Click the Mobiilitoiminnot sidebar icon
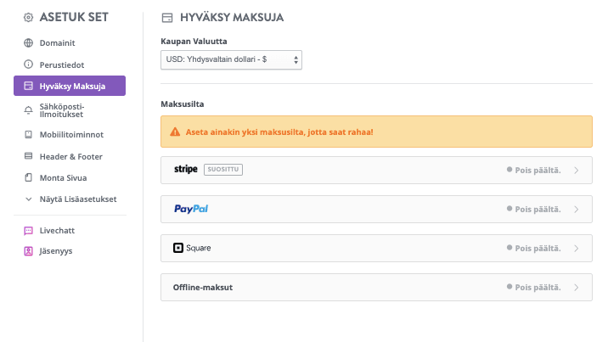This screenshot has height=342, width=608. point(28,134)
